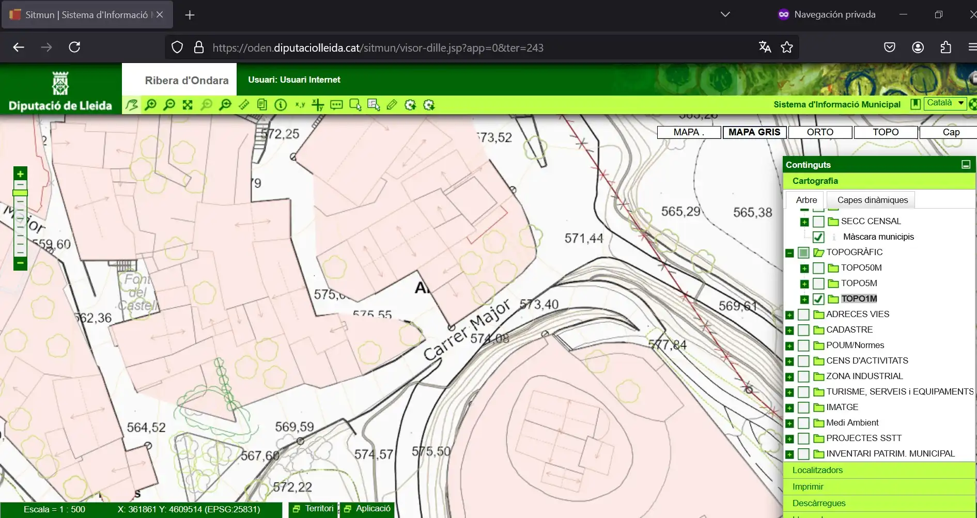The width and height of the screenshot is (977, 518).
Task: Expand the TOPO1M node
Action: point(804,300)
